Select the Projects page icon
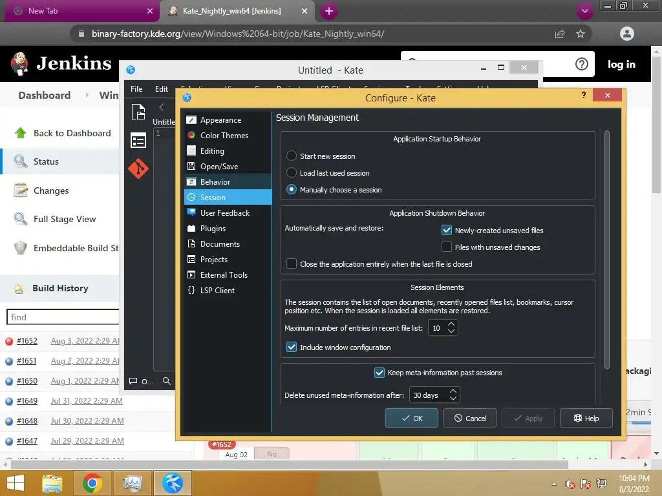The height and width of the screenshot is (496, 662). pyautogui.click(x=191, y=259)
